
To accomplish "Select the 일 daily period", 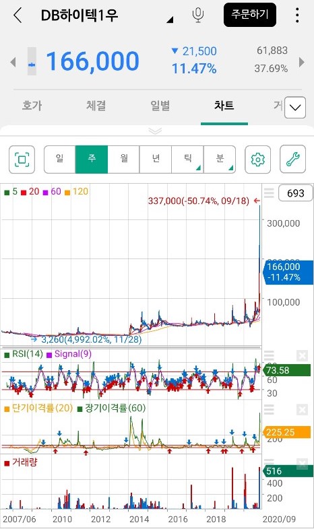I will [59, 160].
